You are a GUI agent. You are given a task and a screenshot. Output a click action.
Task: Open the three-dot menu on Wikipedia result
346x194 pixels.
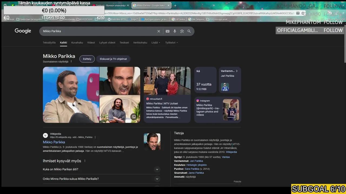pos(95,137)
